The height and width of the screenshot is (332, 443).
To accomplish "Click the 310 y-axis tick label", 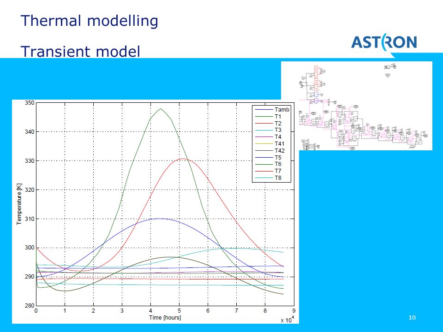I will coord(30,219).
